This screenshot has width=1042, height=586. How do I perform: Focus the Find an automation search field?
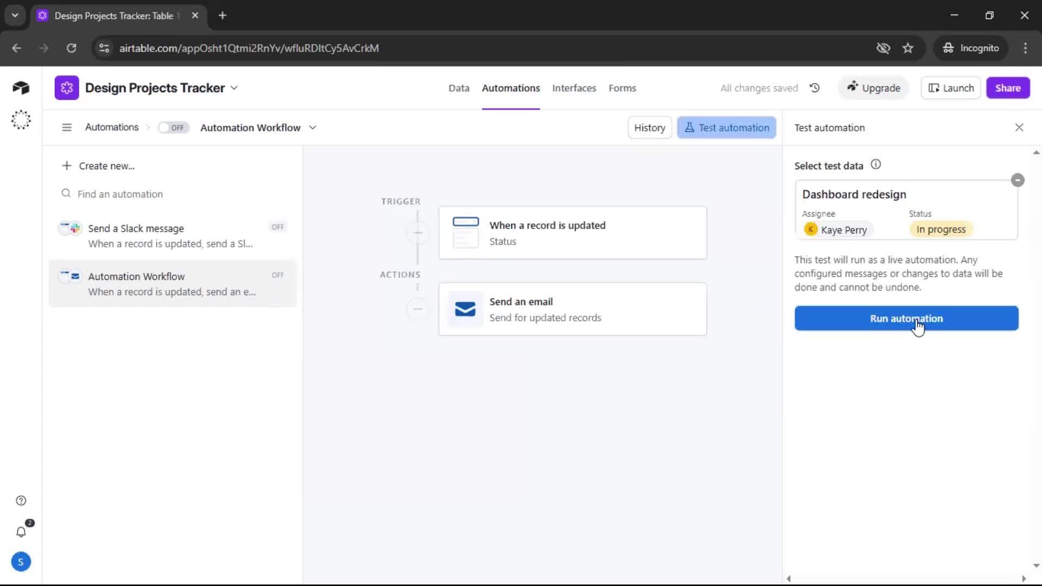coord(173,194)
